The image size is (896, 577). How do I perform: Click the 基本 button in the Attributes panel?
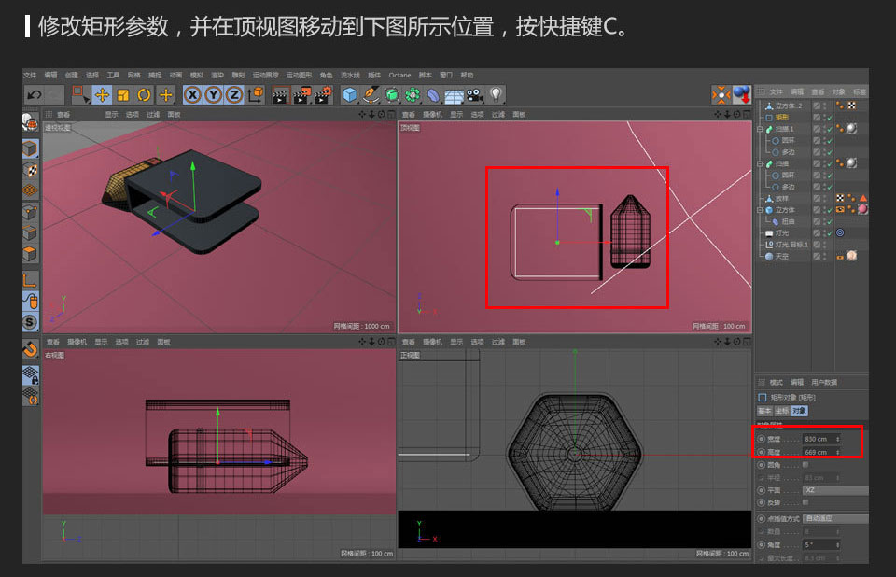(x=764, y=411)
